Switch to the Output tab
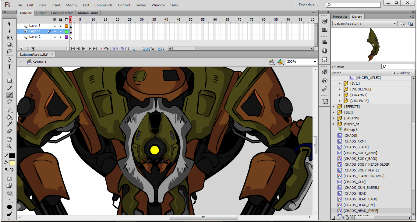This screenshot has width=417, height=222. click(x=41, y=13)
